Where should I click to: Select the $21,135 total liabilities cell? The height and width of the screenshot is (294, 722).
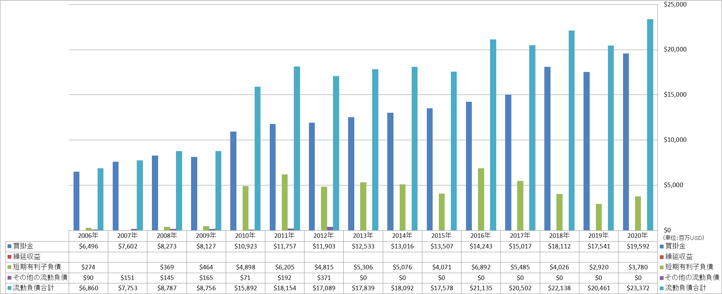[481, 288]
